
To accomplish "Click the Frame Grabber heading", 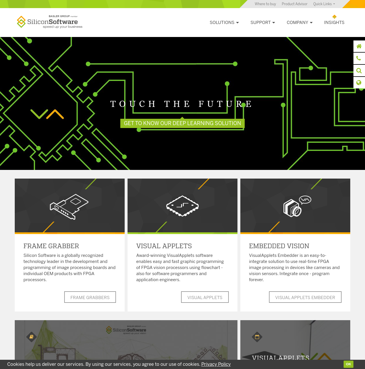I will pyautogui.click(x=51, y=246).
